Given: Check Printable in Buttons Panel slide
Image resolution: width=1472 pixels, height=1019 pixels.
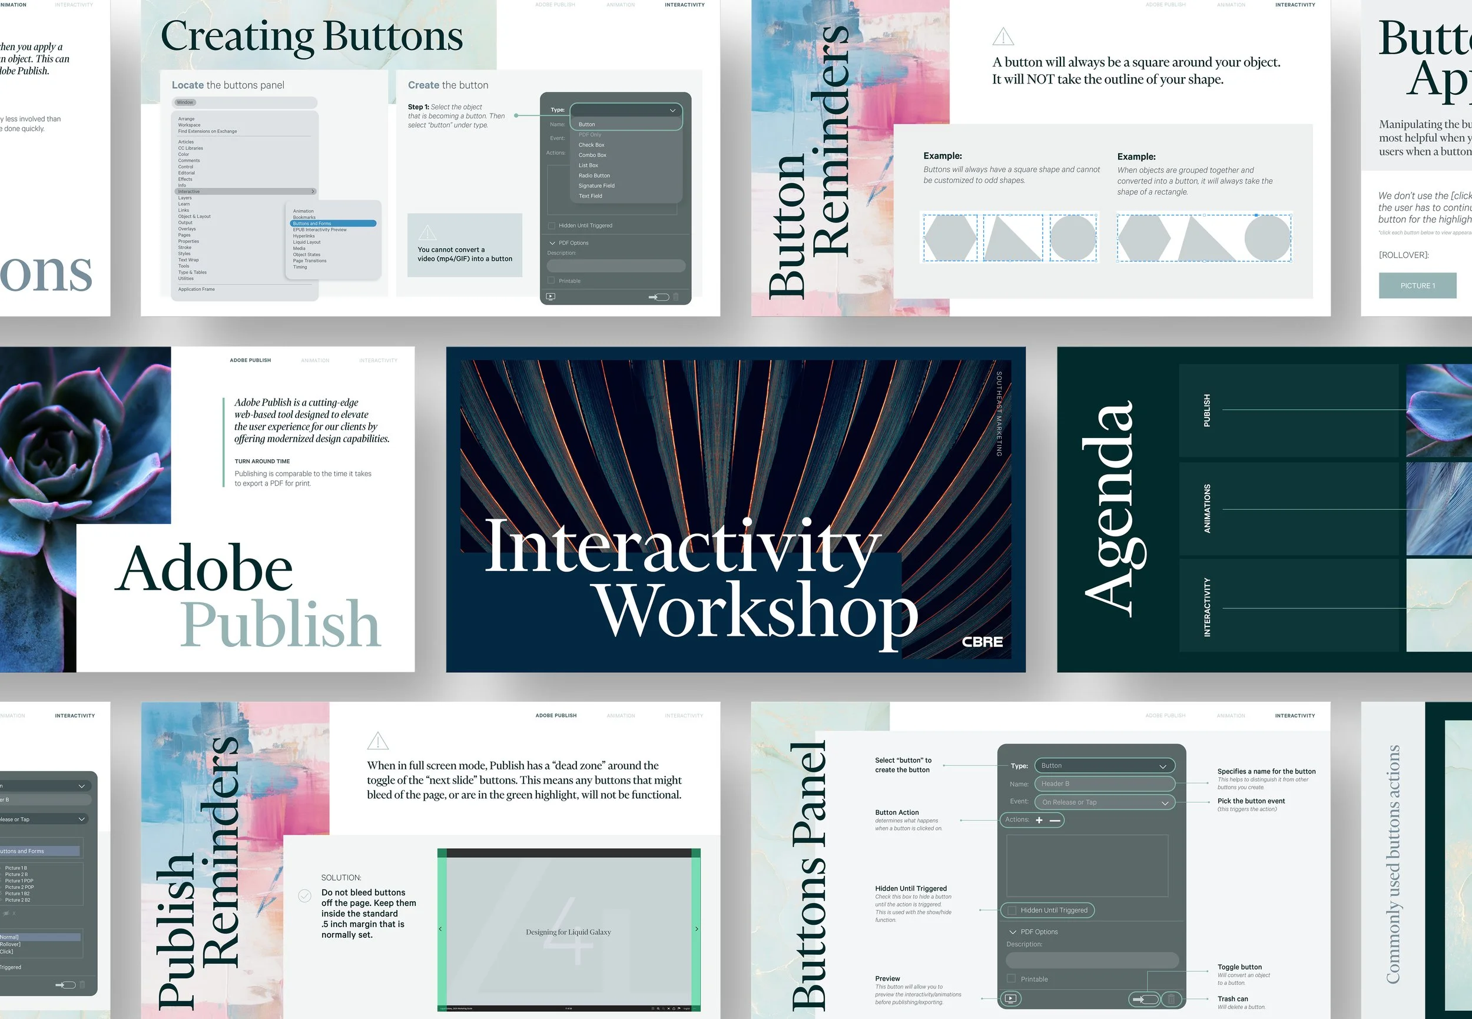Looking at the screenshot, I should 1012,980.
